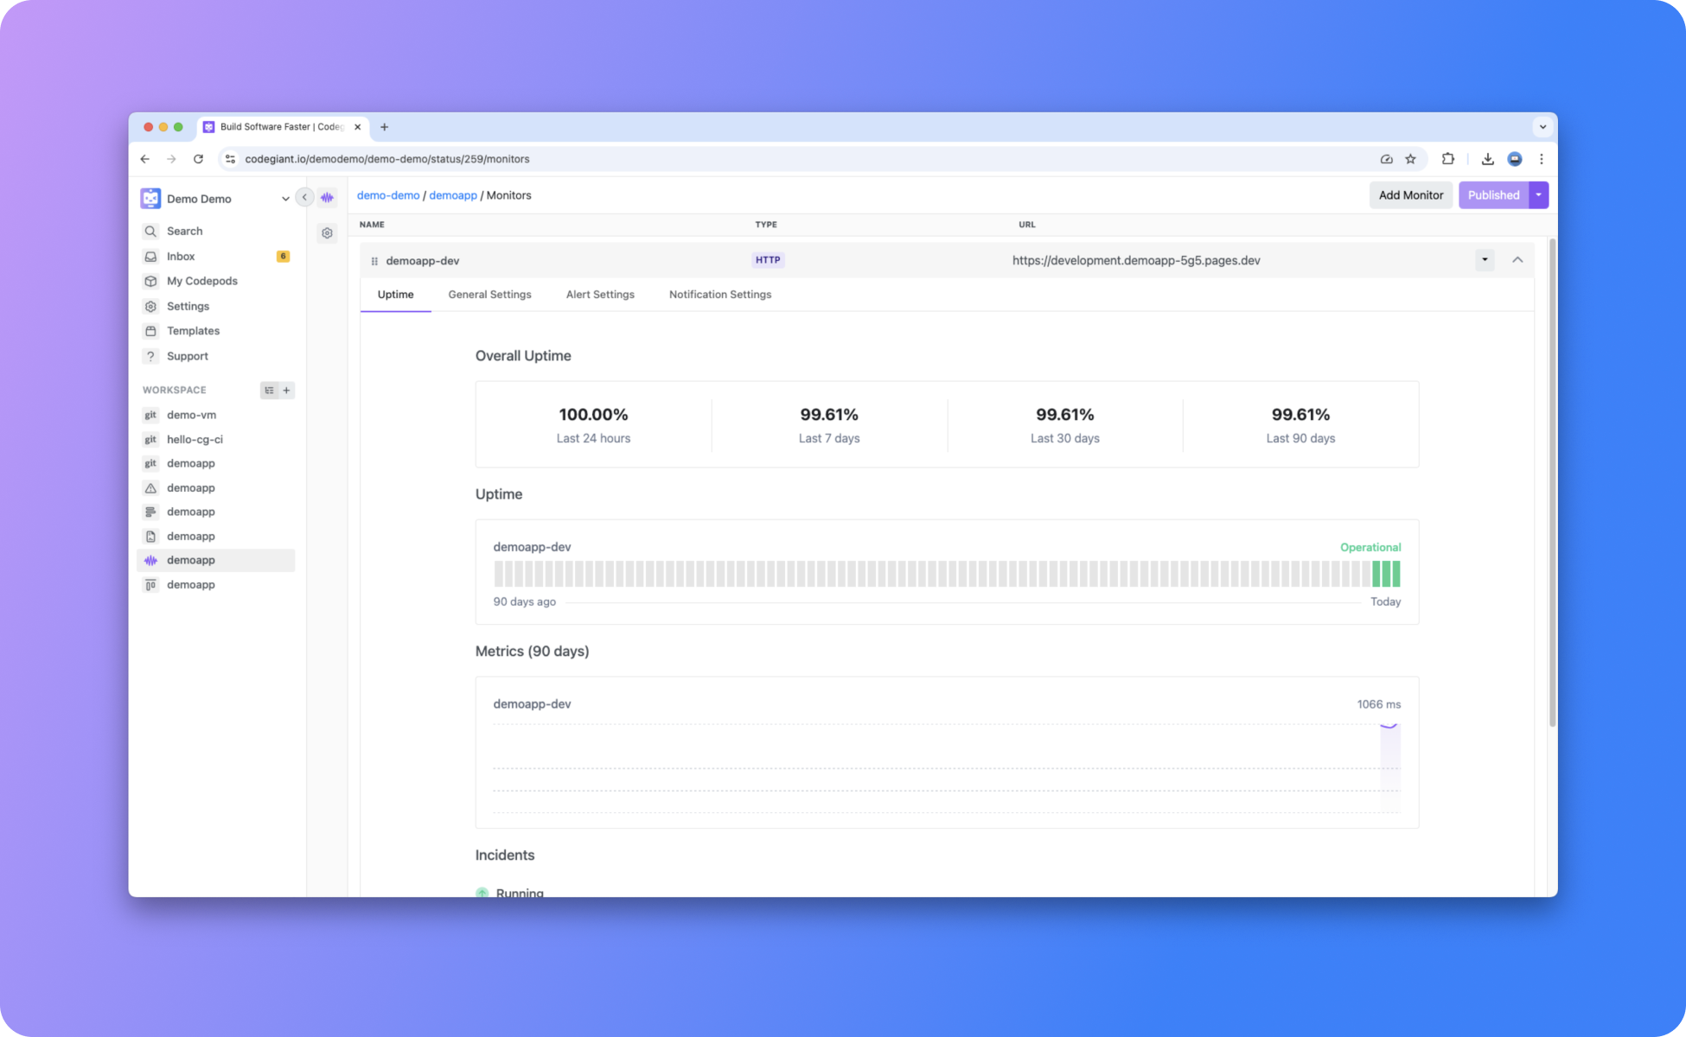Click the 99.61% Last 30 days value
The width and height of the screenshot is (1686, 1037).
[x=1065, y=415]
